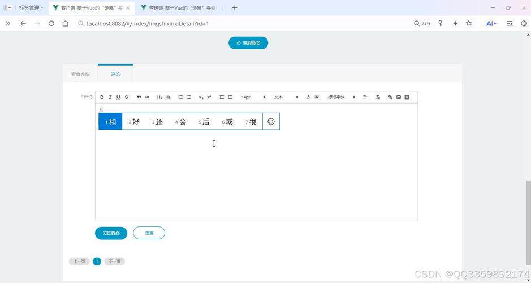Insert a hyperlink via link icon
This screenshot has width=531, height=283.
[390, 97]
